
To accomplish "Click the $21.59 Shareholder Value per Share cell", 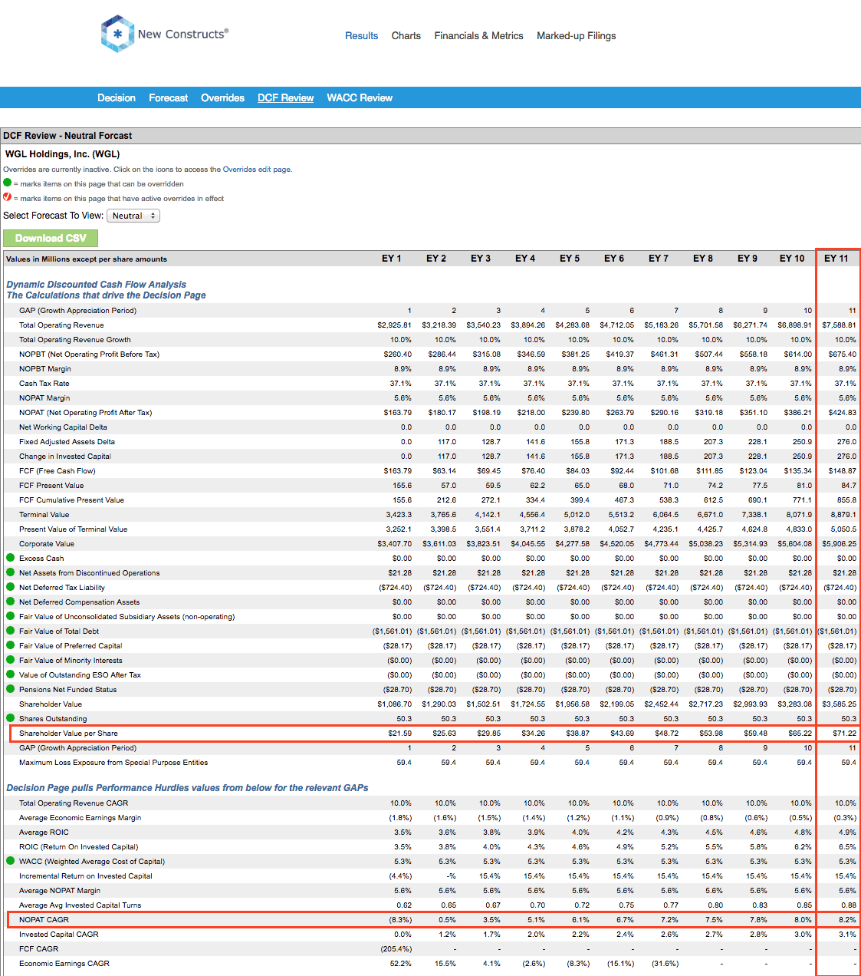I will click(400, 733).
